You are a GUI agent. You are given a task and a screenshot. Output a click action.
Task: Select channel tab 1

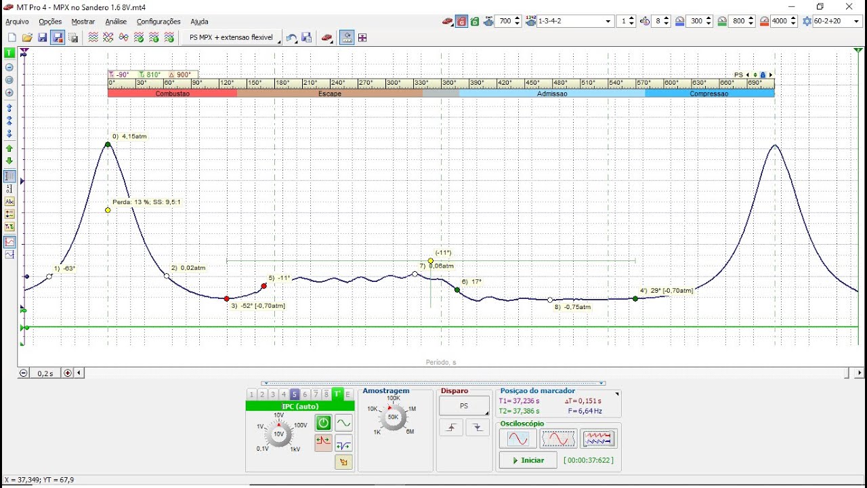251,394
